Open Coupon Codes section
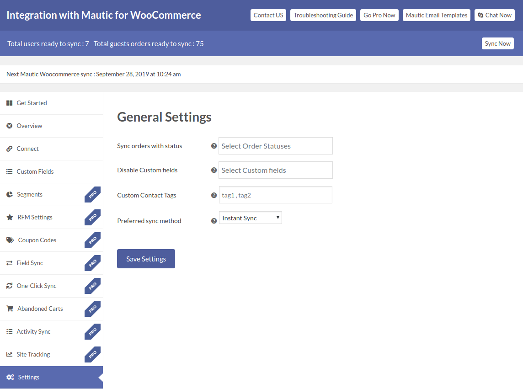Viewport: 523px width, 389px height. tap(51, 240)
